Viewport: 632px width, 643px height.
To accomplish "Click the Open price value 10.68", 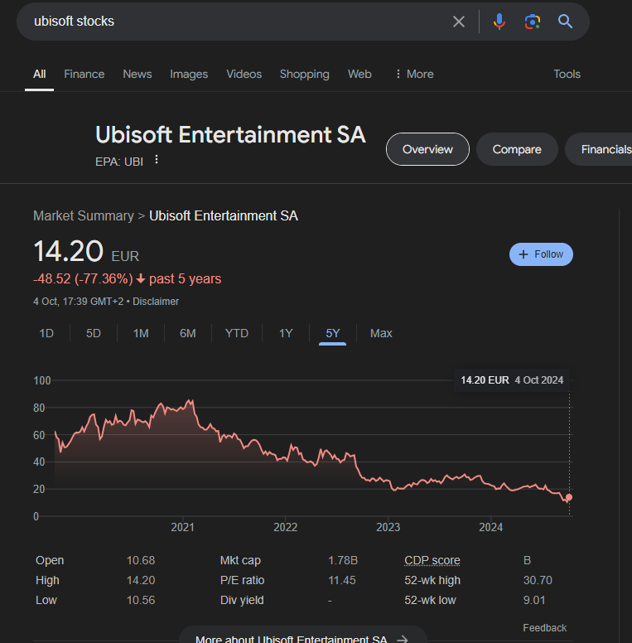I will pyautogui.click(x=141, y=560).
